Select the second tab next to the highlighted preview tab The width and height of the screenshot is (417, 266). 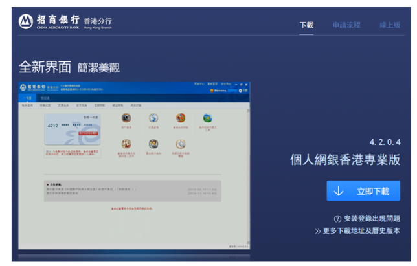(45, 98)
